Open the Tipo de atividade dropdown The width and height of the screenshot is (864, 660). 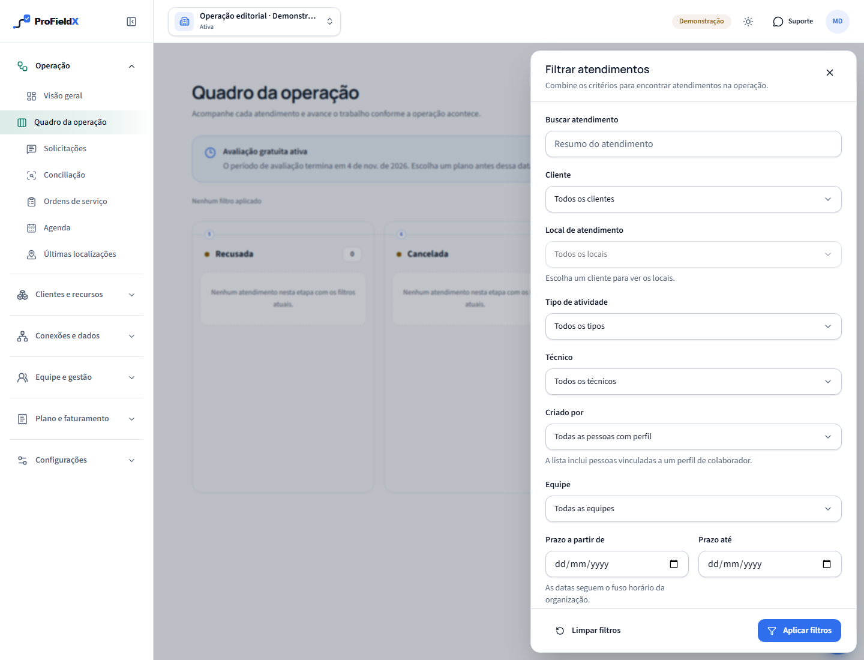pos(694,326)
